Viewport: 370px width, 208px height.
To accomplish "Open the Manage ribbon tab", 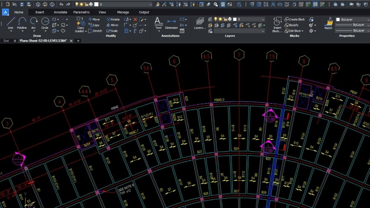I will (123, 12).
